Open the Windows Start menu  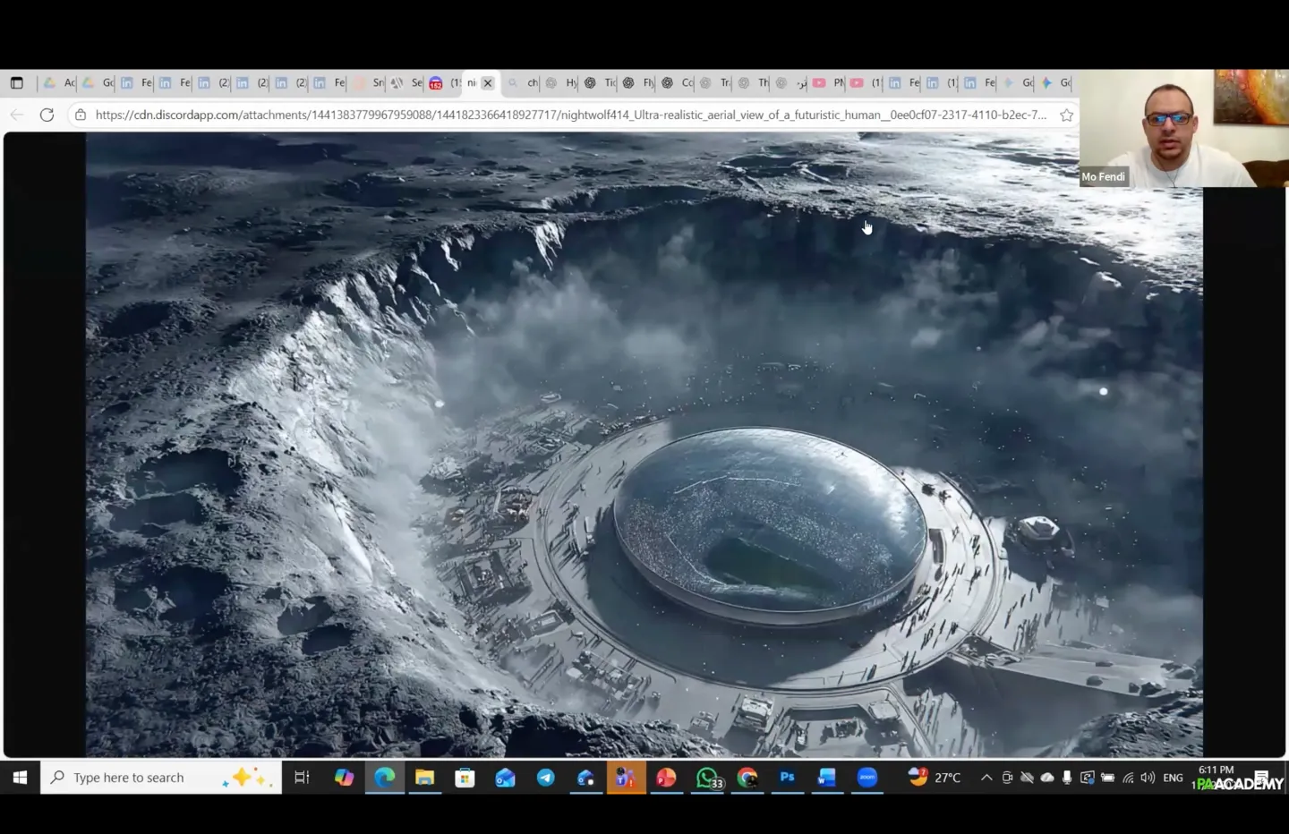pyautogui.click(x=20, y=778)
